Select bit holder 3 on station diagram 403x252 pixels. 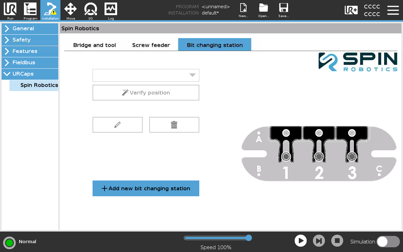(352, 145)
